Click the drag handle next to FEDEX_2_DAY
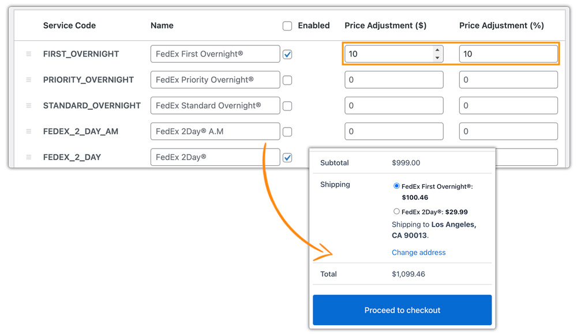The image size is (577, 335). click(28, 157)
